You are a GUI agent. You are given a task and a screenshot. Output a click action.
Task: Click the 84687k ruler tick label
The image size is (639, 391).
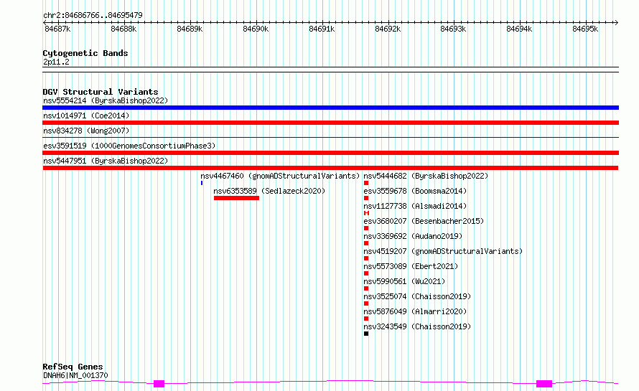click(x=57, y=29)
